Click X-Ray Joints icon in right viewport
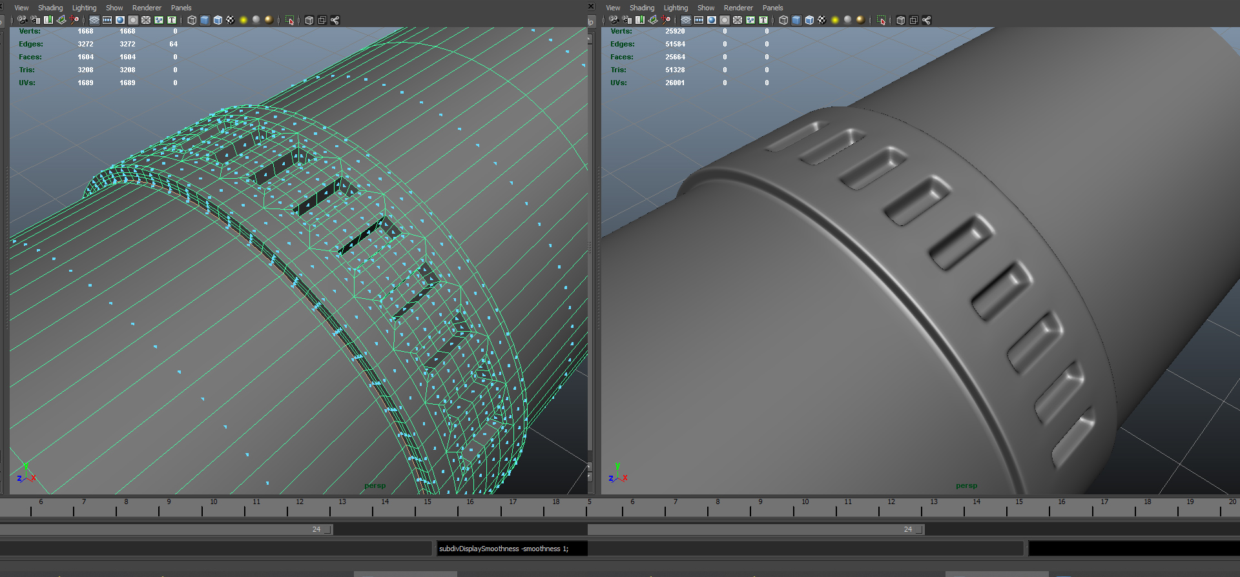Image resolution: width=1240 pixels, height=577 pixels. (x=927, y=20)
